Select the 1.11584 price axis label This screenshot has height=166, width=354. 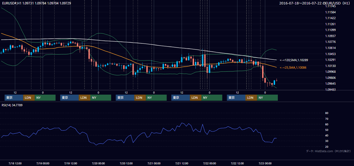point(330,12)
